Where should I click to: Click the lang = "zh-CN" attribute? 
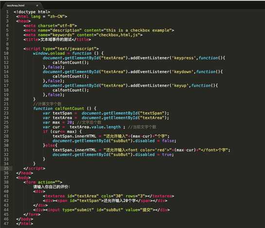48,16
